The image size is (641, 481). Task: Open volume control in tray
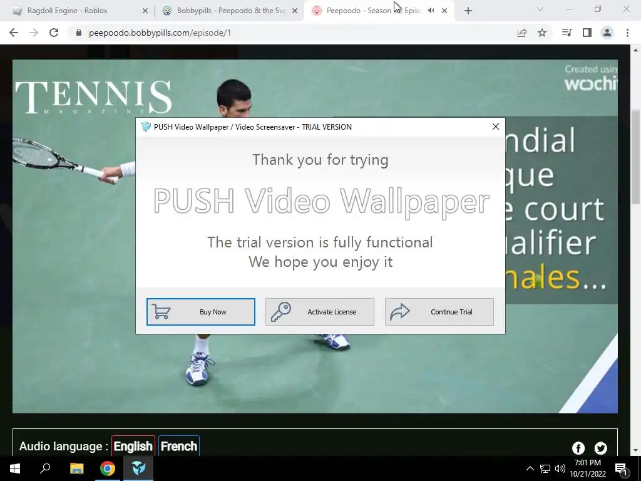click(560, 468)
